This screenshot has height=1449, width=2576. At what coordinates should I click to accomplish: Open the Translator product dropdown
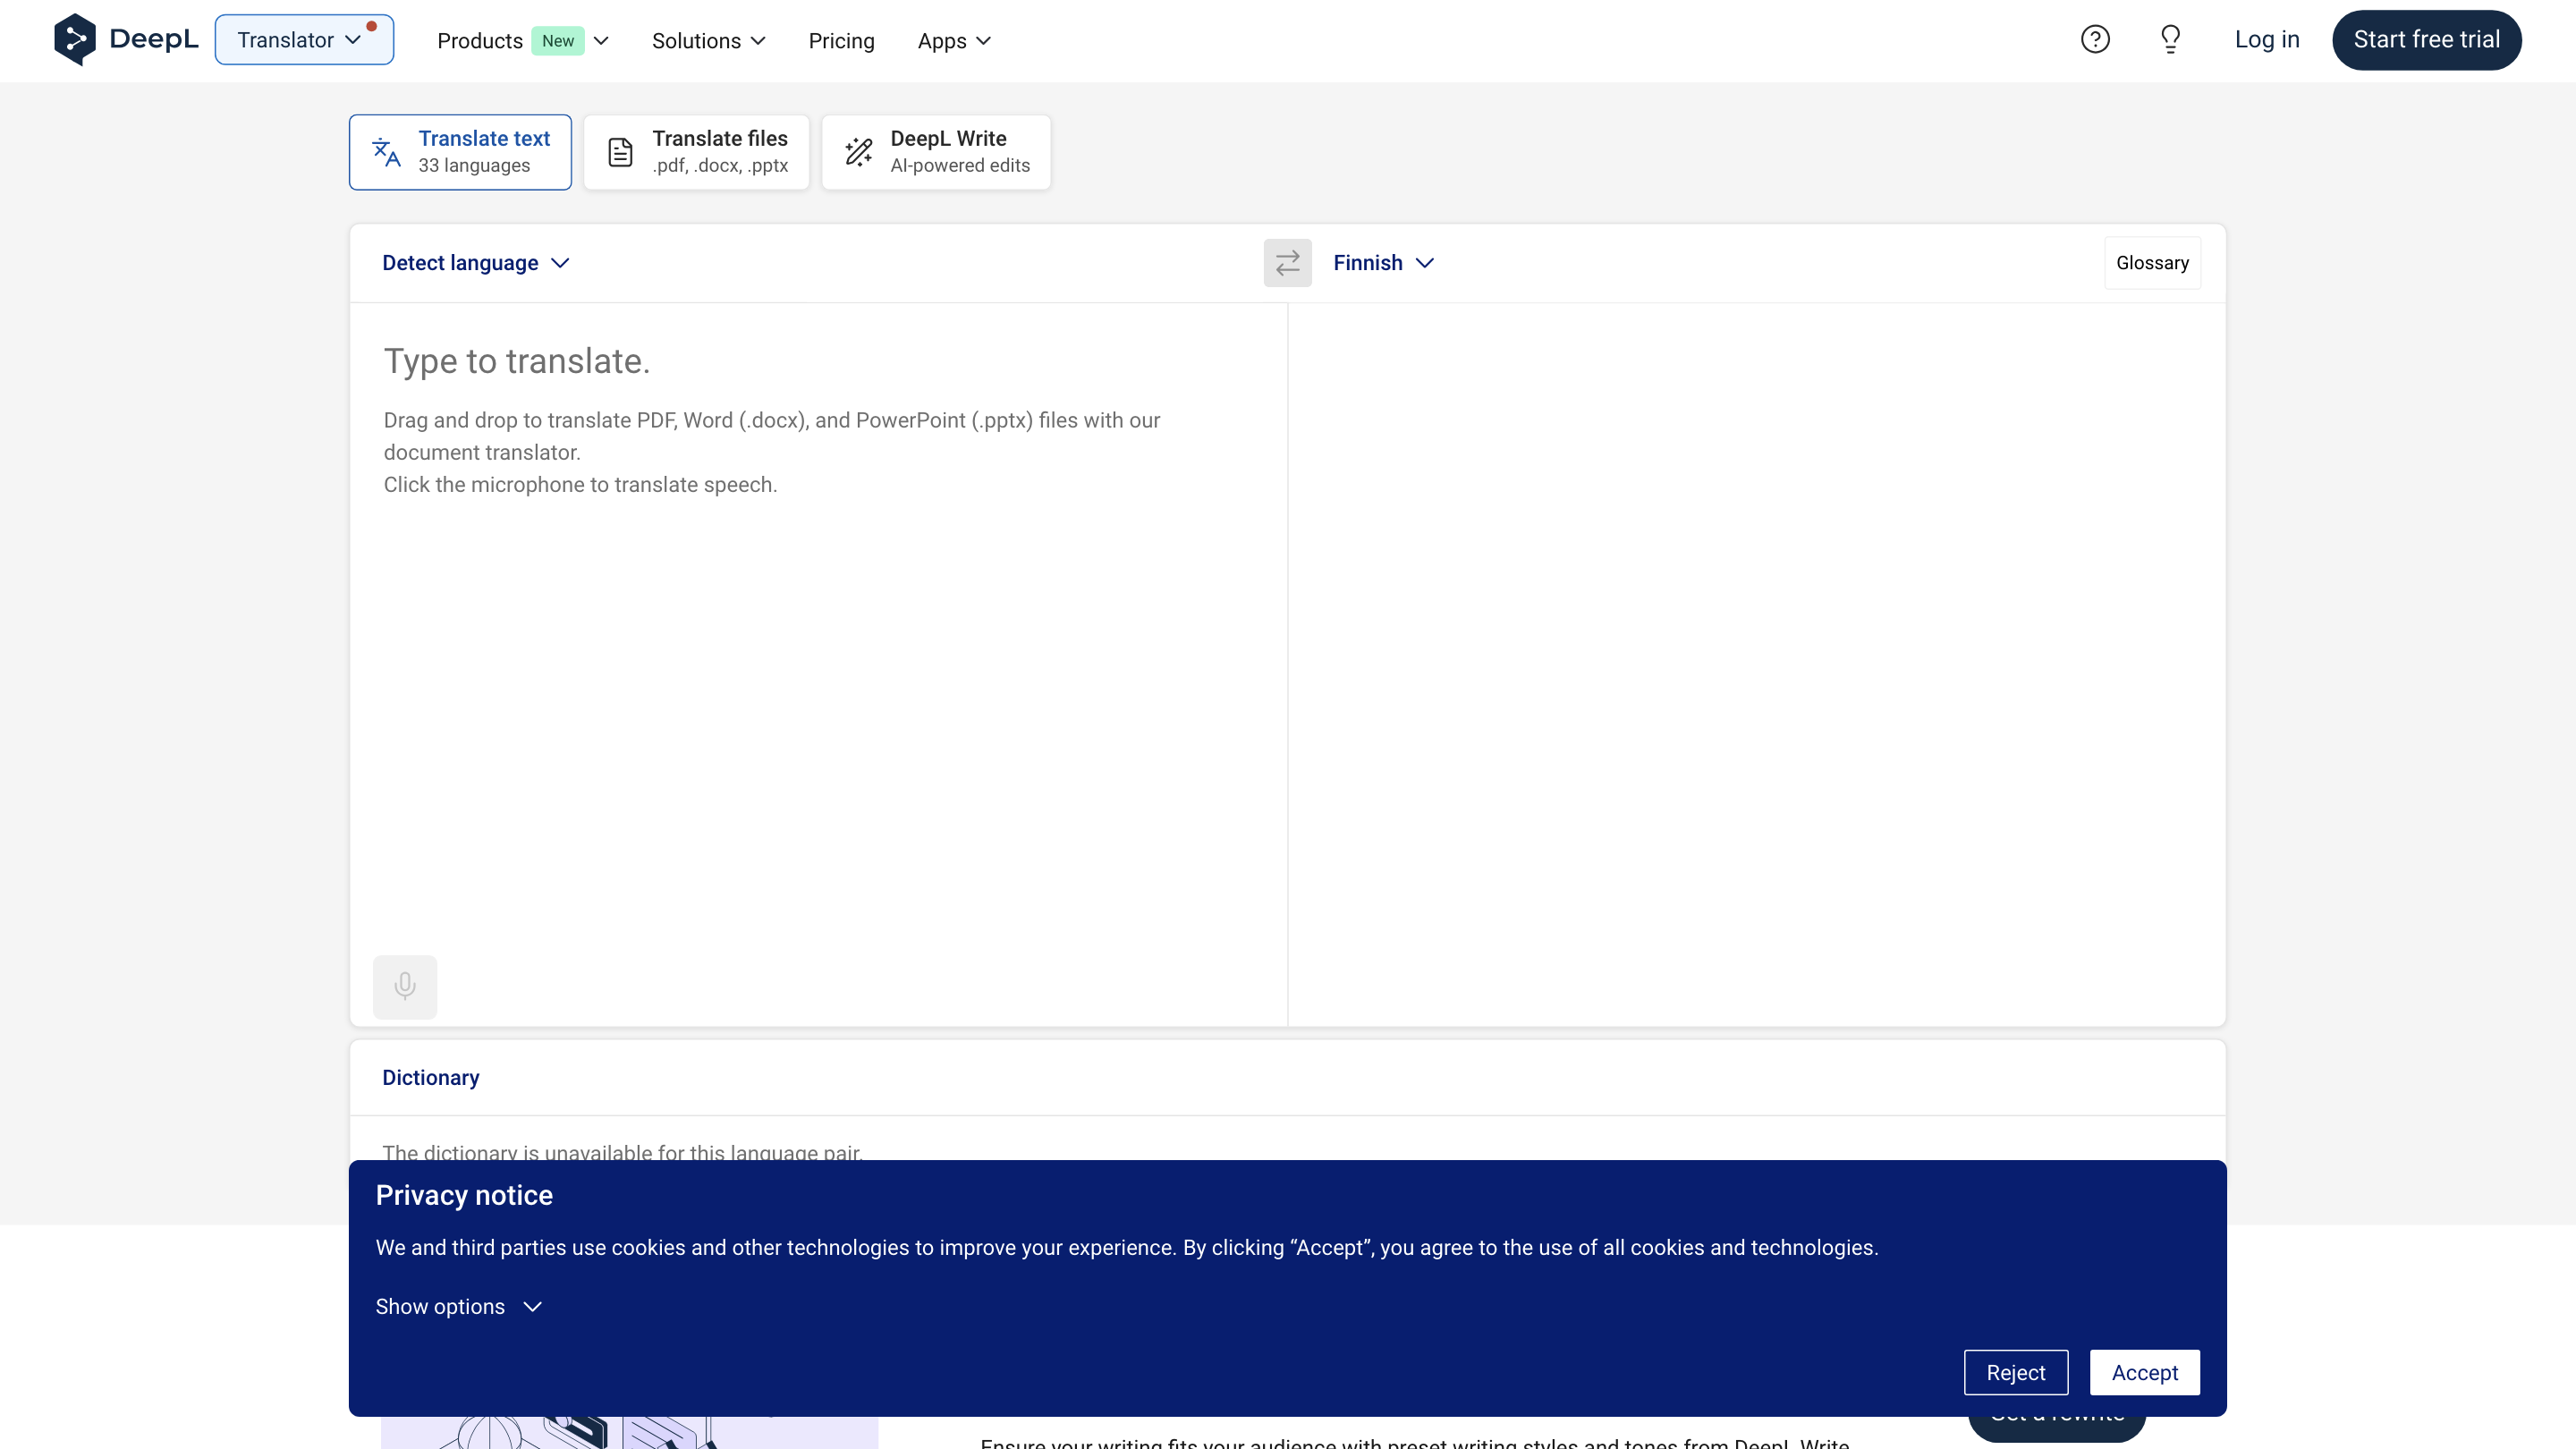[304, 40]
